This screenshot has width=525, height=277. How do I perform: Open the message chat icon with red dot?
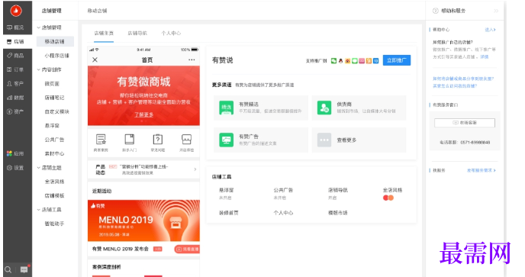click(x=24, y=269)
